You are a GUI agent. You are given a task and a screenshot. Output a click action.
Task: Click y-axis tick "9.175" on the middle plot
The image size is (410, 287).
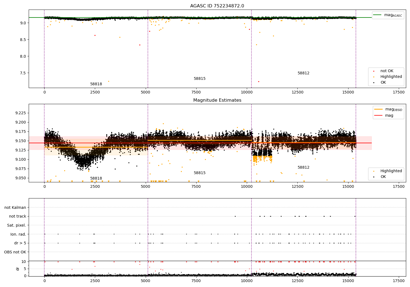(x=20, y=132)
